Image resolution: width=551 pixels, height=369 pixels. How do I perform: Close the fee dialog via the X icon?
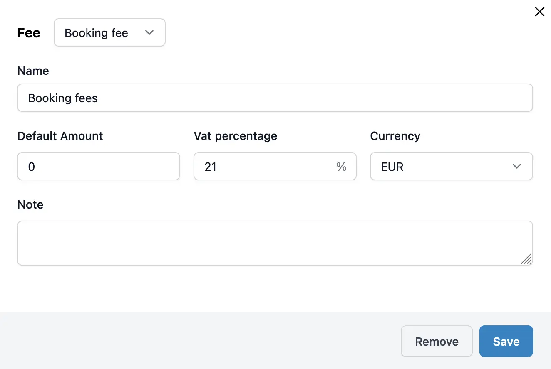539,12
